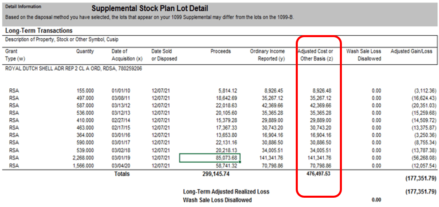Select the Ordinary Income Reported column header
Image resolution: width=439 pixels, height=207 pixels.
click(267, 55)
